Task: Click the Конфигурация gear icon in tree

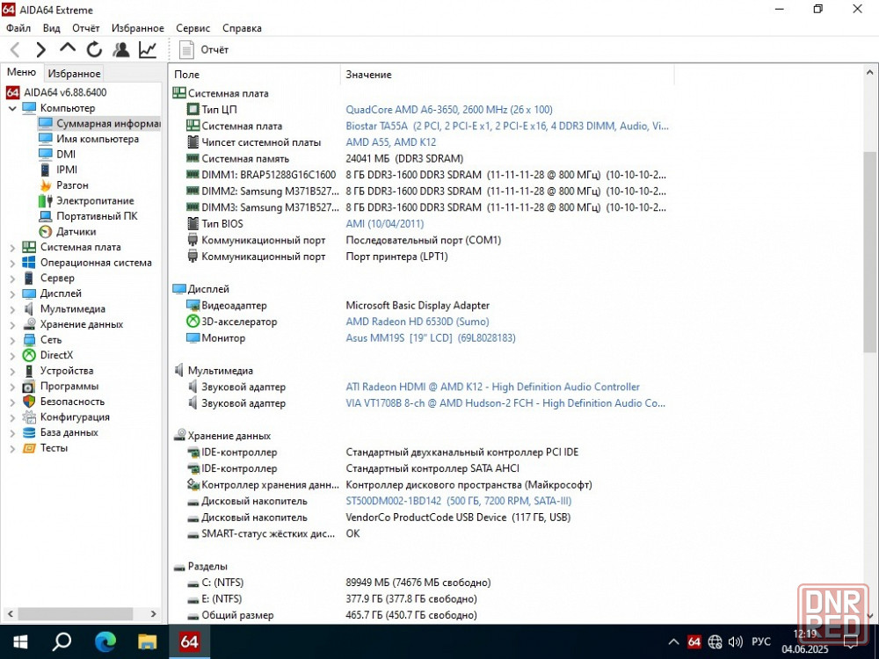Action: (29, 416)
